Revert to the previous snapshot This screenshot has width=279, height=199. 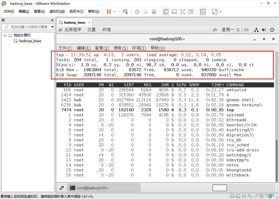tap(146, 12)
